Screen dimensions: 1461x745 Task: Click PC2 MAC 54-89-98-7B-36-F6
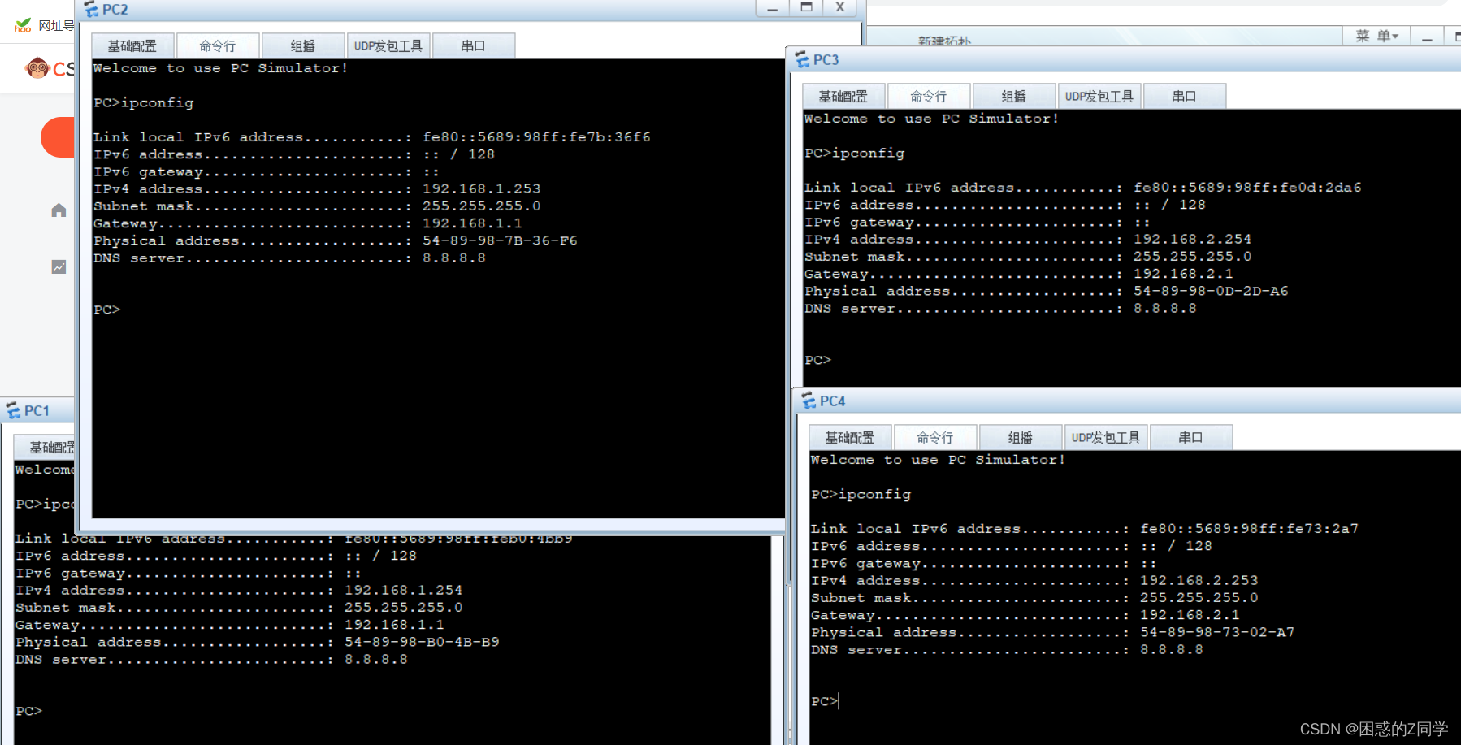(500, 240)
